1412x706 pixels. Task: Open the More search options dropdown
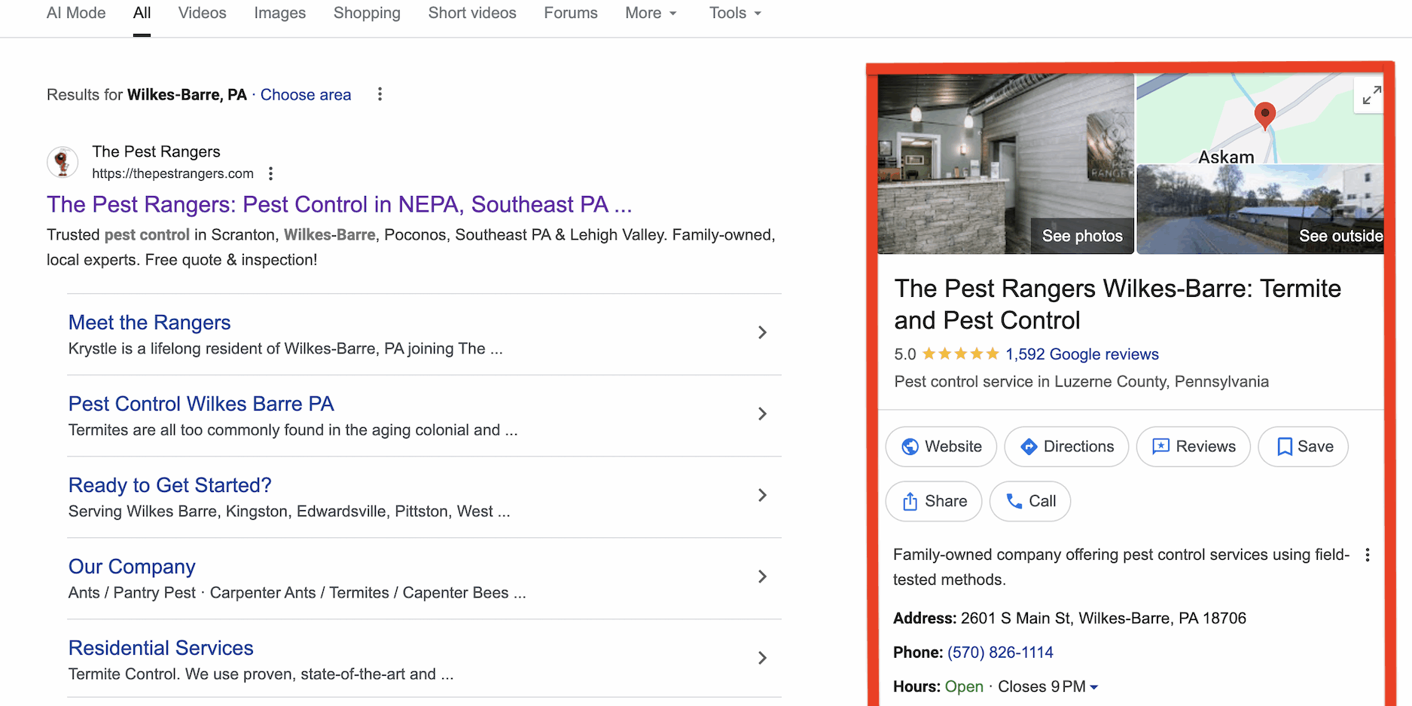[651, 13]
